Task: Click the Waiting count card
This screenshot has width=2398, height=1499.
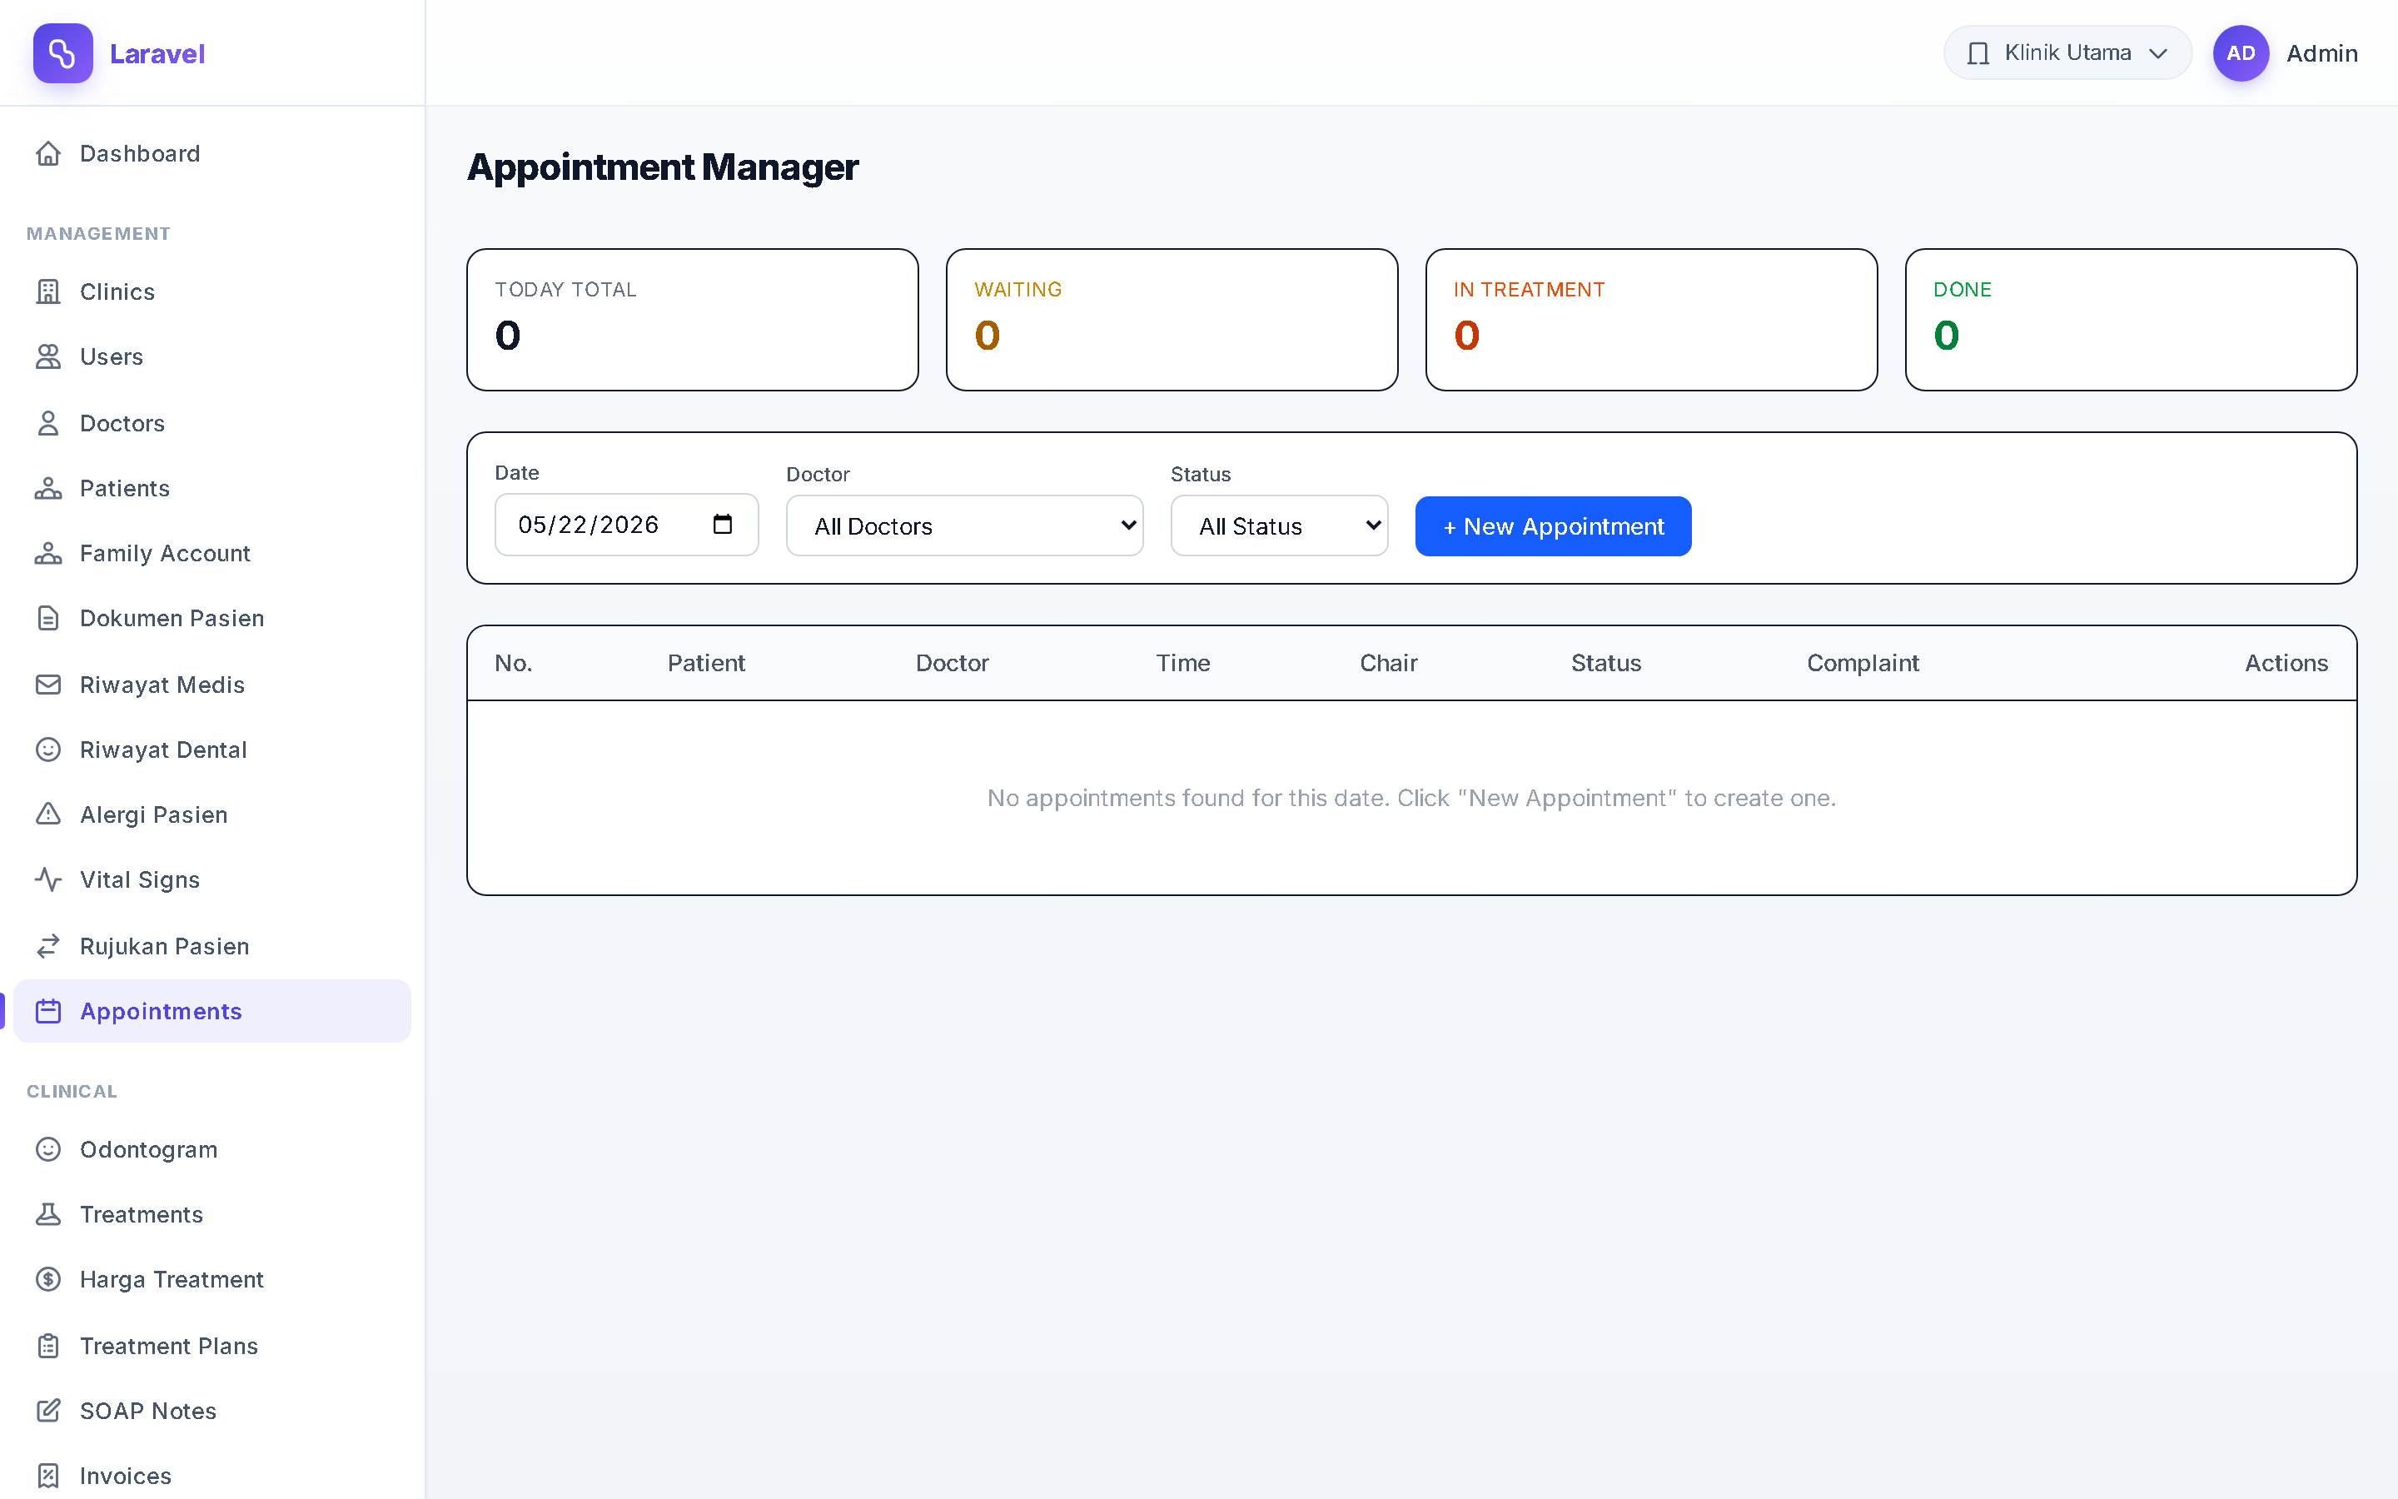Action: click(1172, 319)
